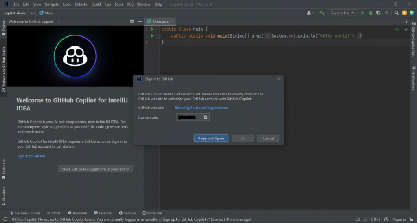Image resolution: width=417 pixels, height=223 pixels.
Task: Click the Copy and Open button
Action: pyautogui.click(x=211, y=138)
